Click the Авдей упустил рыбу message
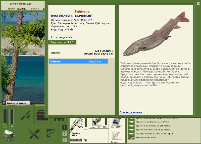201x144 pixels. point(146,137)
